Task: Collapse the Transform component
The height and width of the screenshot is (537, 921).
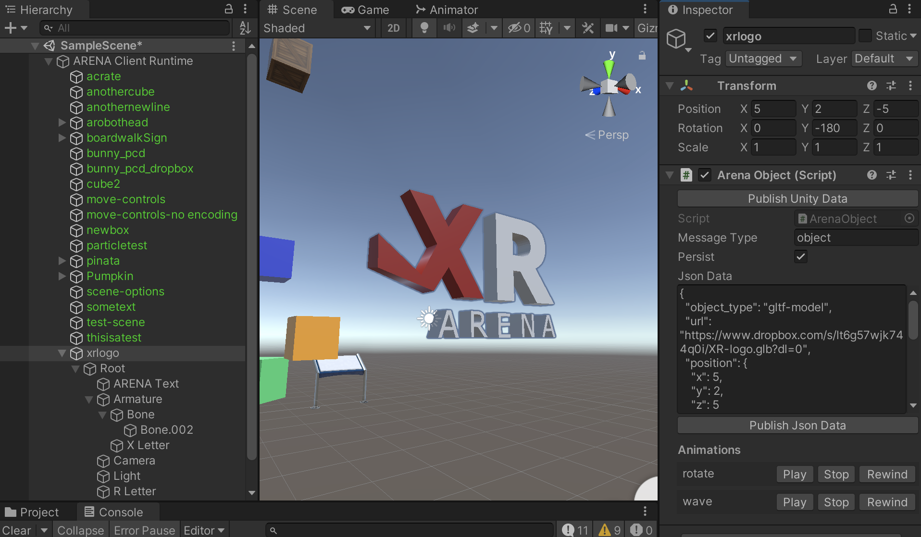Action: point(670,85)
